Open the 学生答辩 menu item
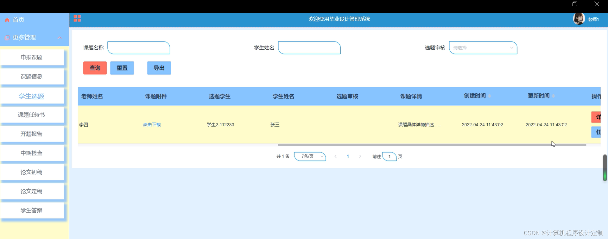Image resolution: width=608 pixels, height=239 pixels. coord(32,211)
